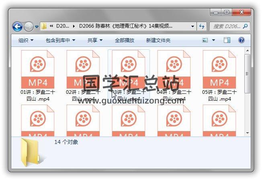This screenshot has height=180, width=262.
Task: Open the 组织 menu
Action: tap(26, 40)
